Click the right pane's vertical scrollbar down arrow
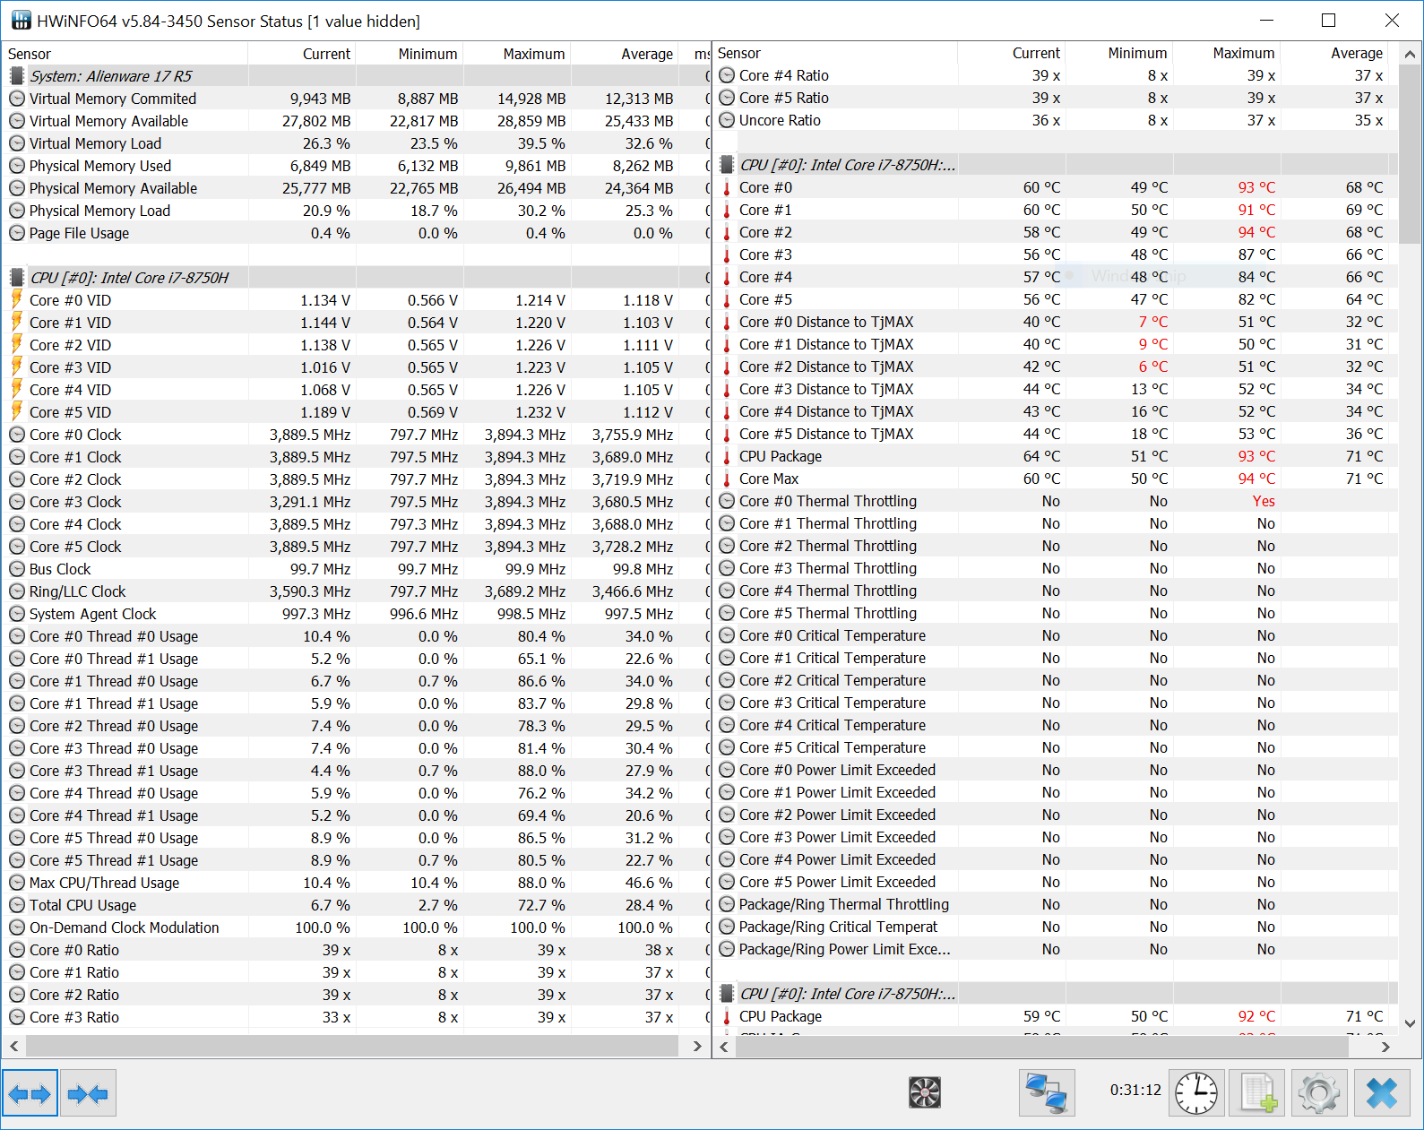 [x=1410, y=1022]
